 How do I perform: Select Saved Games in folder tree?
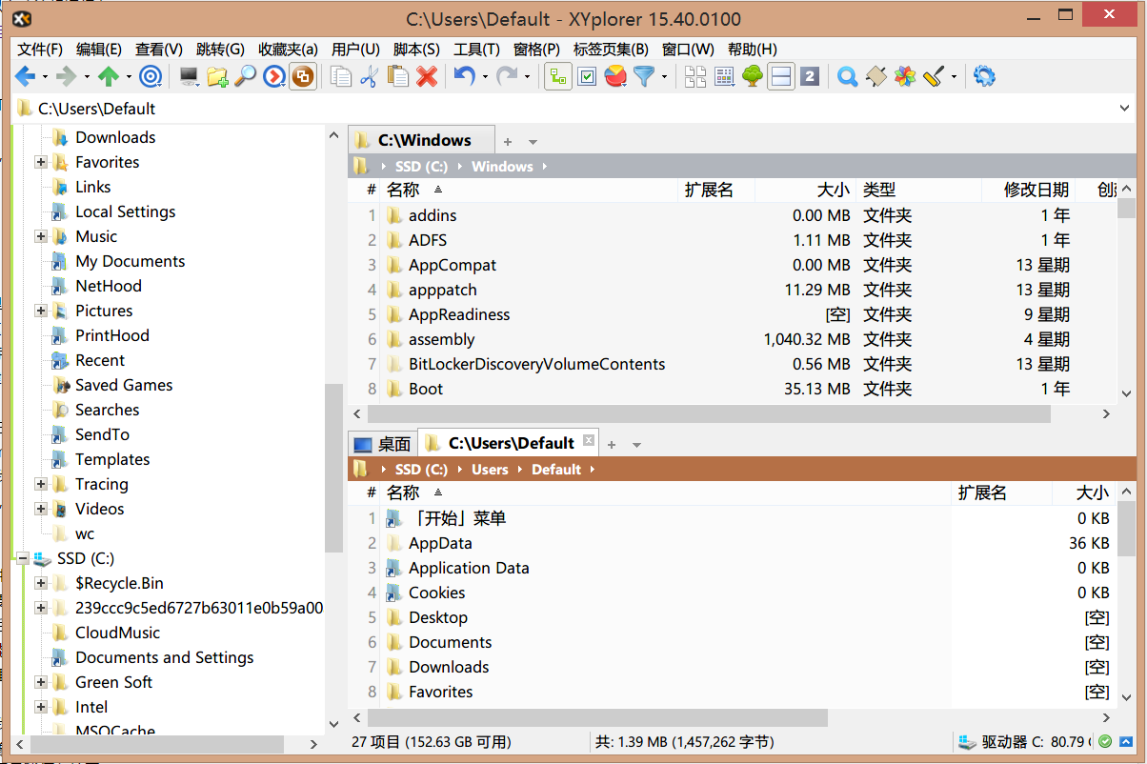(x=124, y=386)
